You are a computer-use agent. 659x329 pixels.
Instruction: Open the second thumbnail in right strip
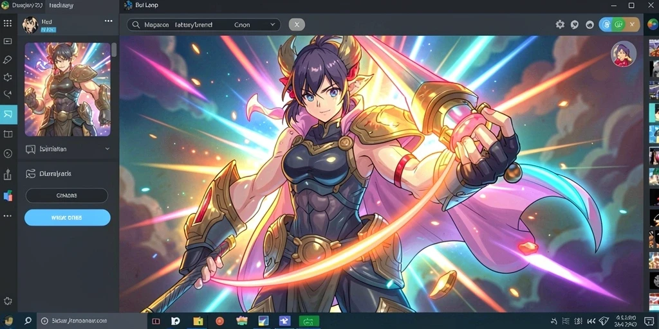click(x=654, y=69)
